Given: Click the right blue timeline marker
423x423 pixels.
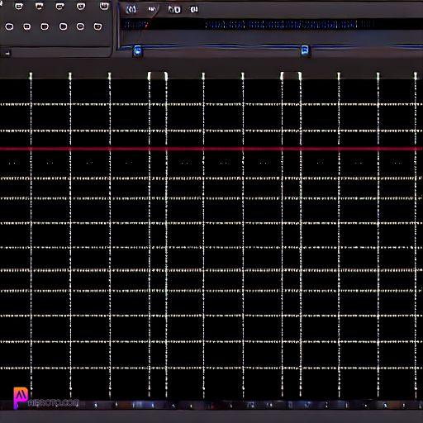Looking at the screenshot, I should pyautogui.click(x=305, y=50).
